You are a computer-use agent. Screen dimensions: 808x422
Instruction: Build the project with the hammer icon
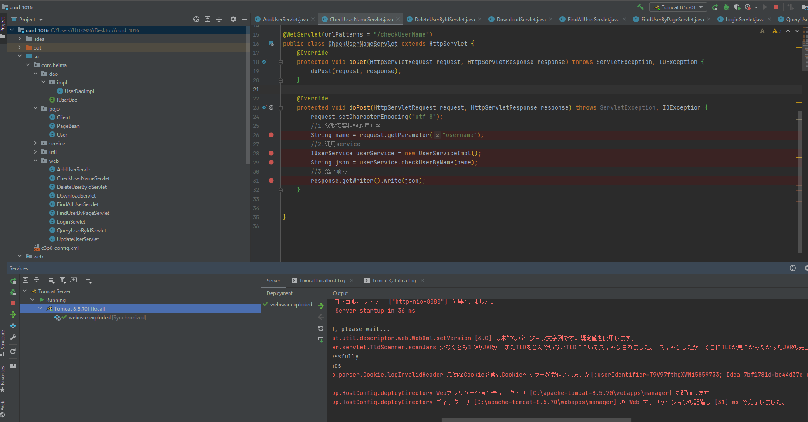640,7
